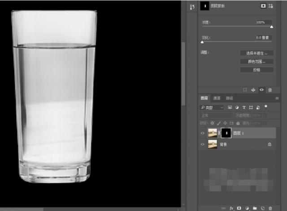Screen dimensions: 287x211
Task: Lock position move icon
Action: [x=225, y=123]
